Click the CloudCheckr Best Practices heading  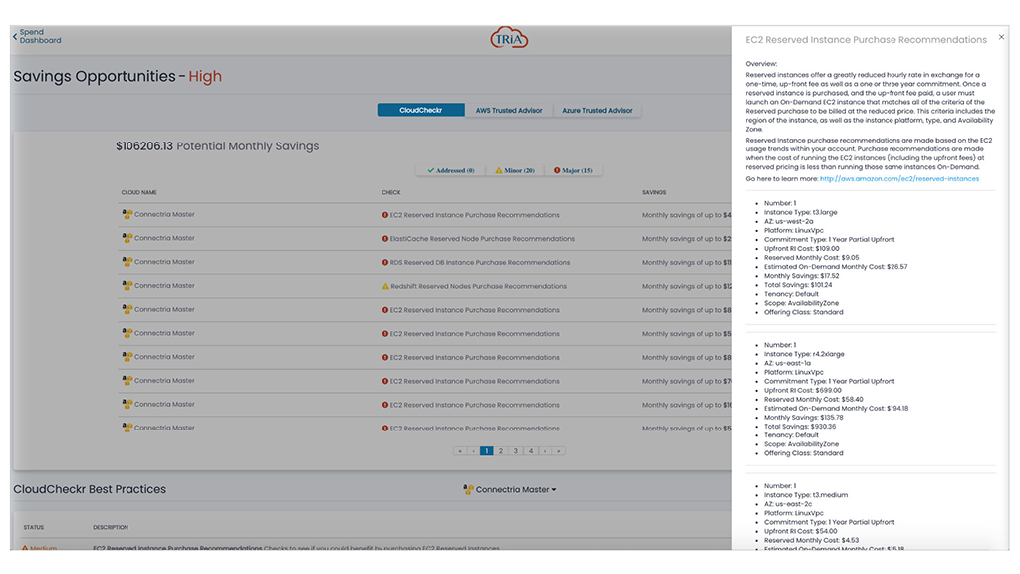pyautogui.click(x=90, y=489)
